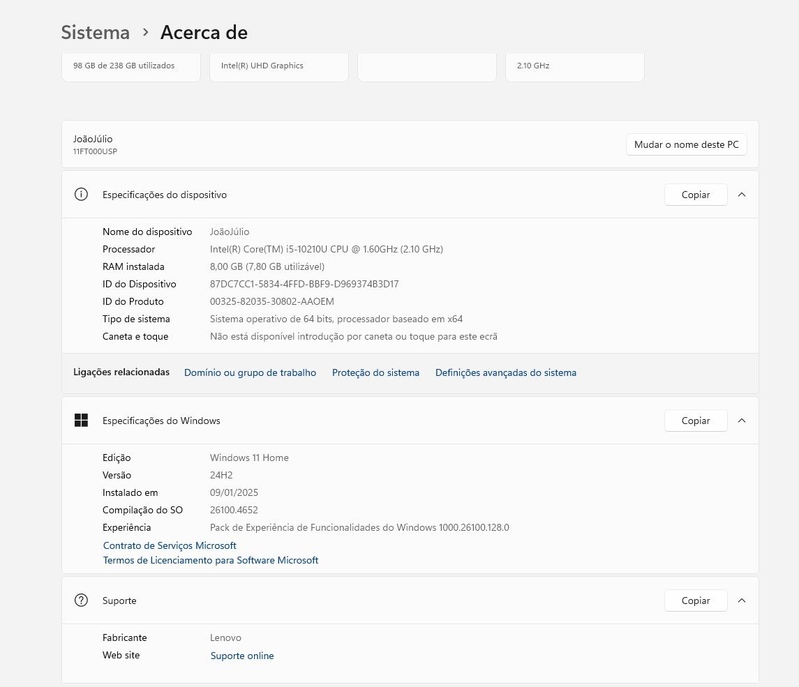The image size is (799, 687).
Task: Select the Nome do dispositivo value JoãoJúlio
Action: 230,232
